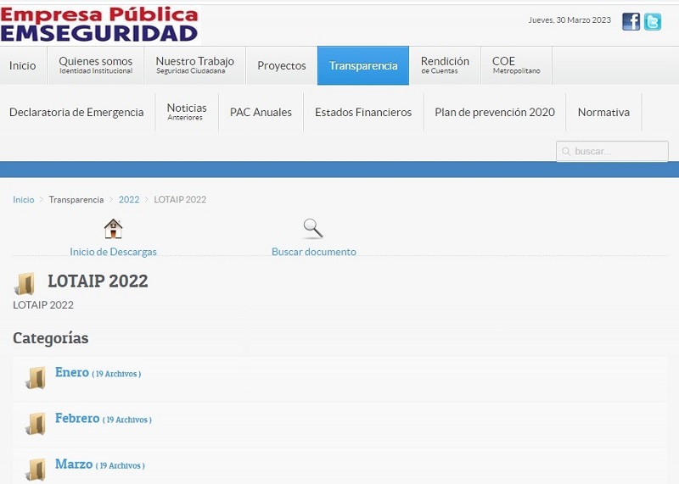Open the COE Metropolitano menu

pos(516,66)
